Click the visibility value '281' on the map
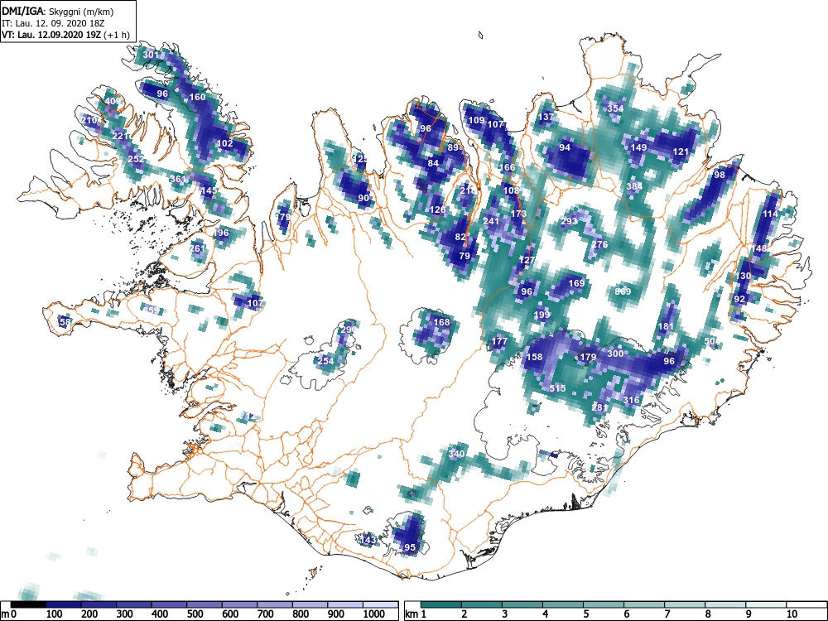828x621 pixels. click(599, 407)
